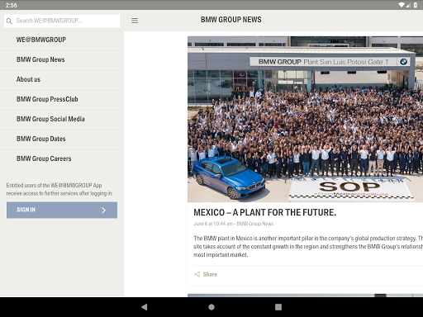
Task: Tap the hamburger menu icon
Action: point(135,21)
